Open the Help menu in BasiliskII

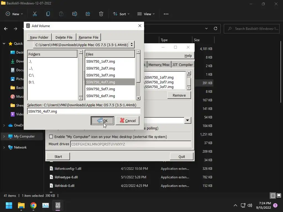pyautogui.click(x=188, y=56)
